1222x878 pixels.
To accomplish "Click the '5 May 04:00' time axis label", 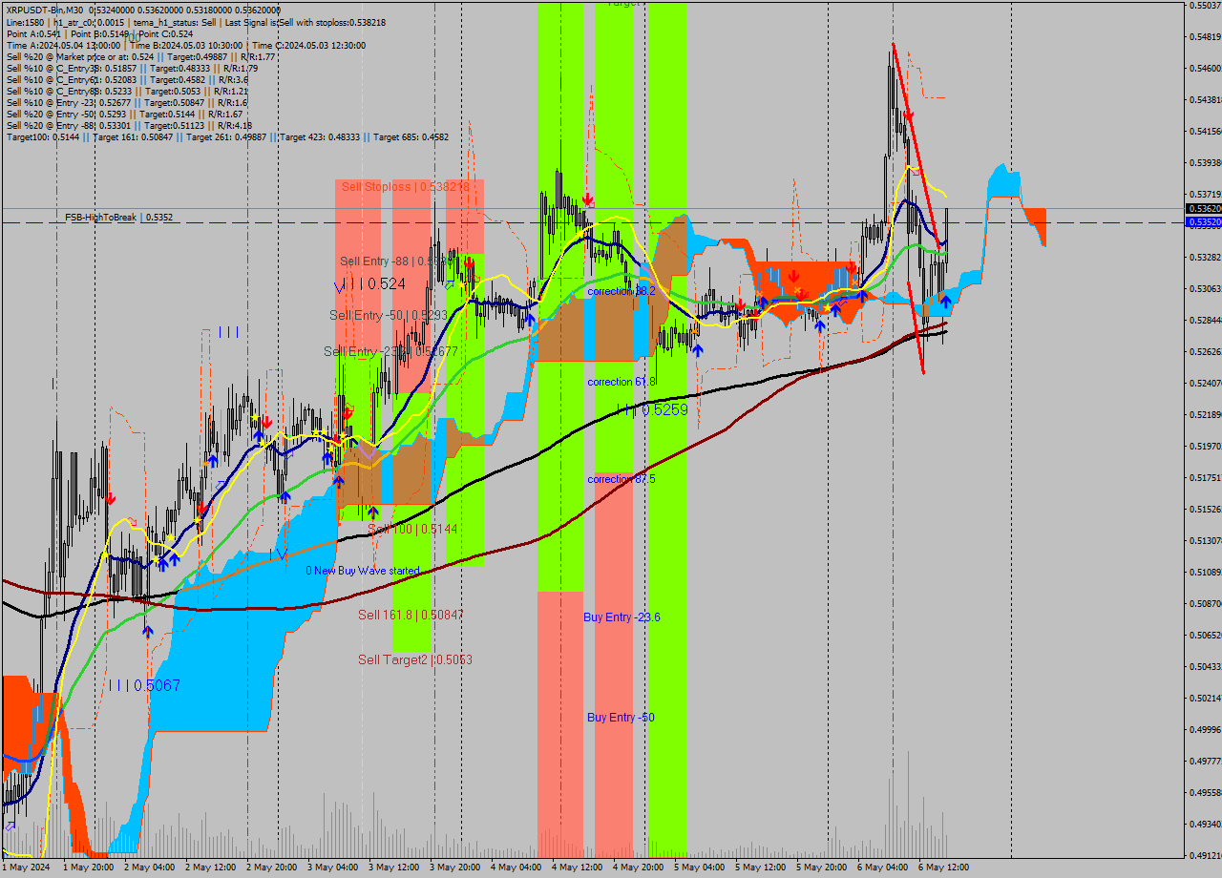I will (x=700, y=868).
